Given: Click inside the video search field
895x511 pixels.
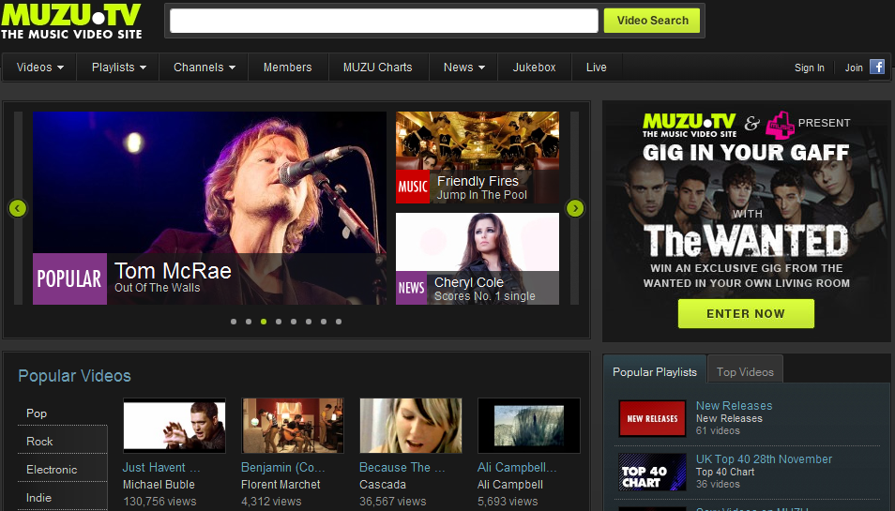Looking at the screenshot, I should click(x=384, y=21).
